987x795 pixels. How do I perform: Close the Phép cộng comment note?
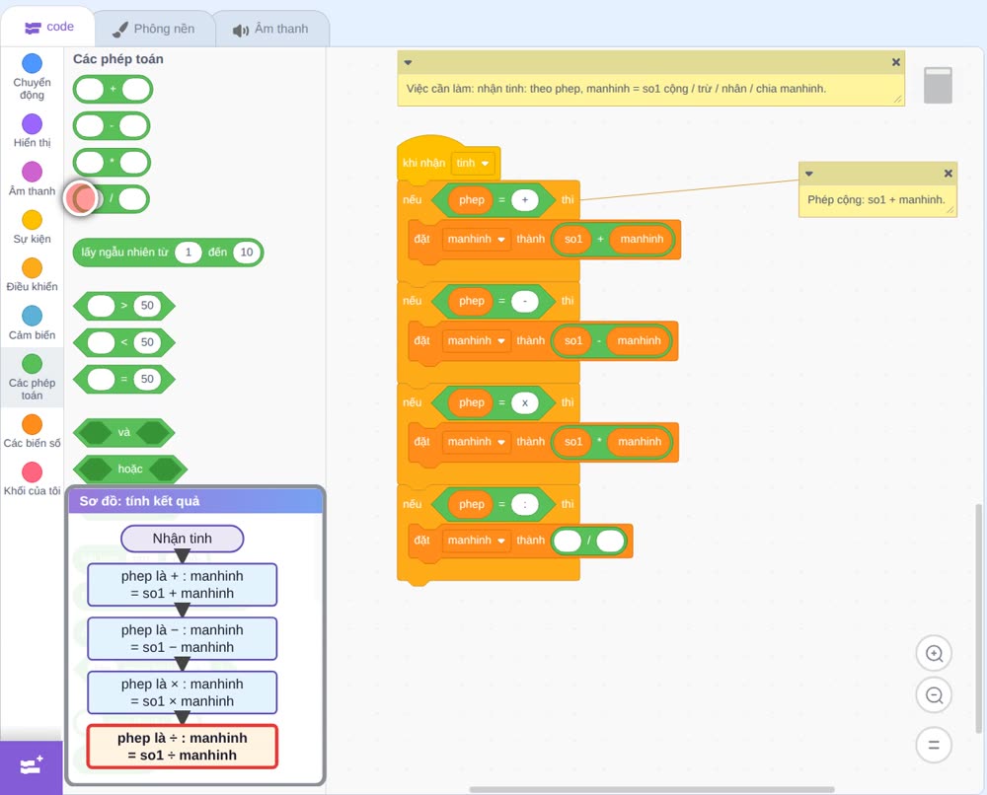click(x=948, y=174)
